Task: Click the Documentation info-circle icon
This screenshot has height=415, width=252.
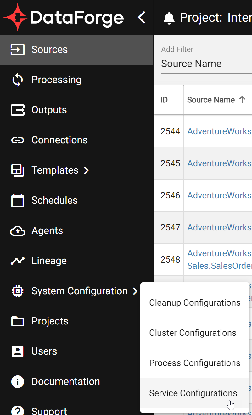Action: coord(18,382)
